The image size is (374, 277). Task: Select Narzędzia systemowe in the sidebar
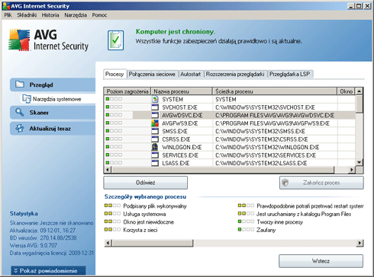click(58, 99)
